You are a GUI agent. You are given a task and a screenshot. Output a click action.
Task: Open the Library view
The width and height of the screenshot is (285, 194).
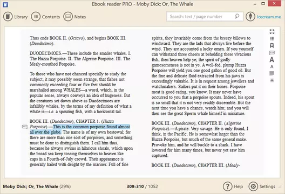pos(16,17)
